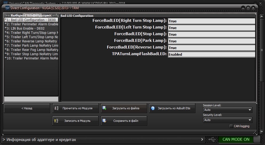Image resolution: width=265 pixels, height=145 pixels.
Task: Click the configuration list horizontal scrollbar
Action: coord(31,99)
